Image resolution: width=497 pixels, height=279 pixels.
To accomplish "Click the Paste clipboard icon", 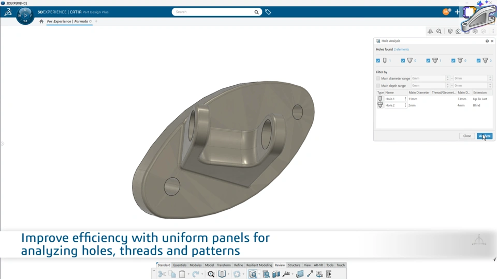I will tap(182, 274).
